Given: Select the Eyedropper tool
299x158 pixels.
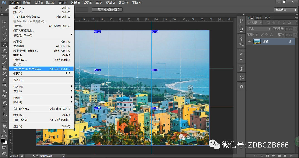Looking at the screenshot, I should click(x=4, y=51).
